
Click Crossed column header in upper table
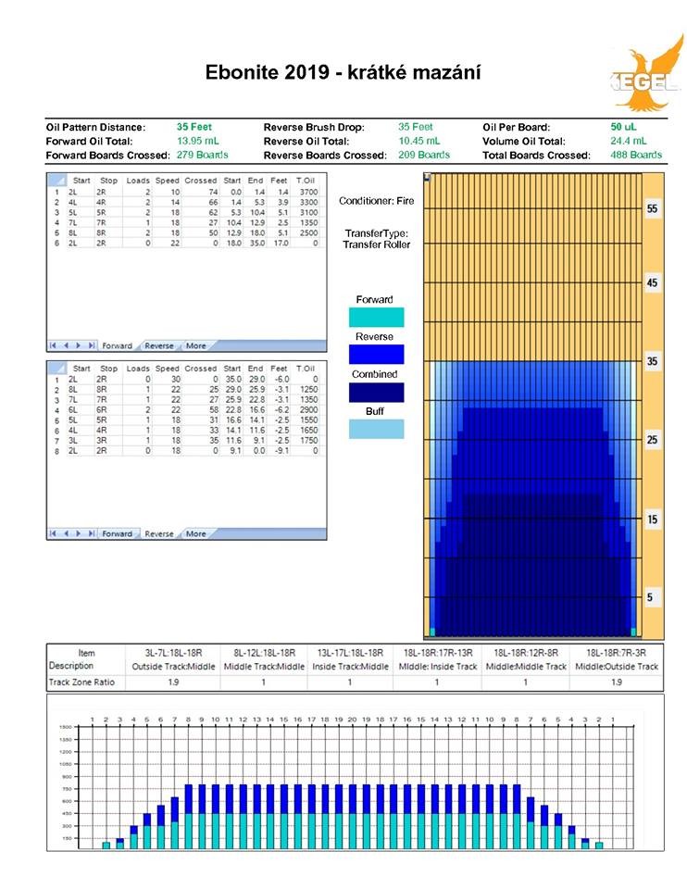pyautogui.click(x=201, y=181)
